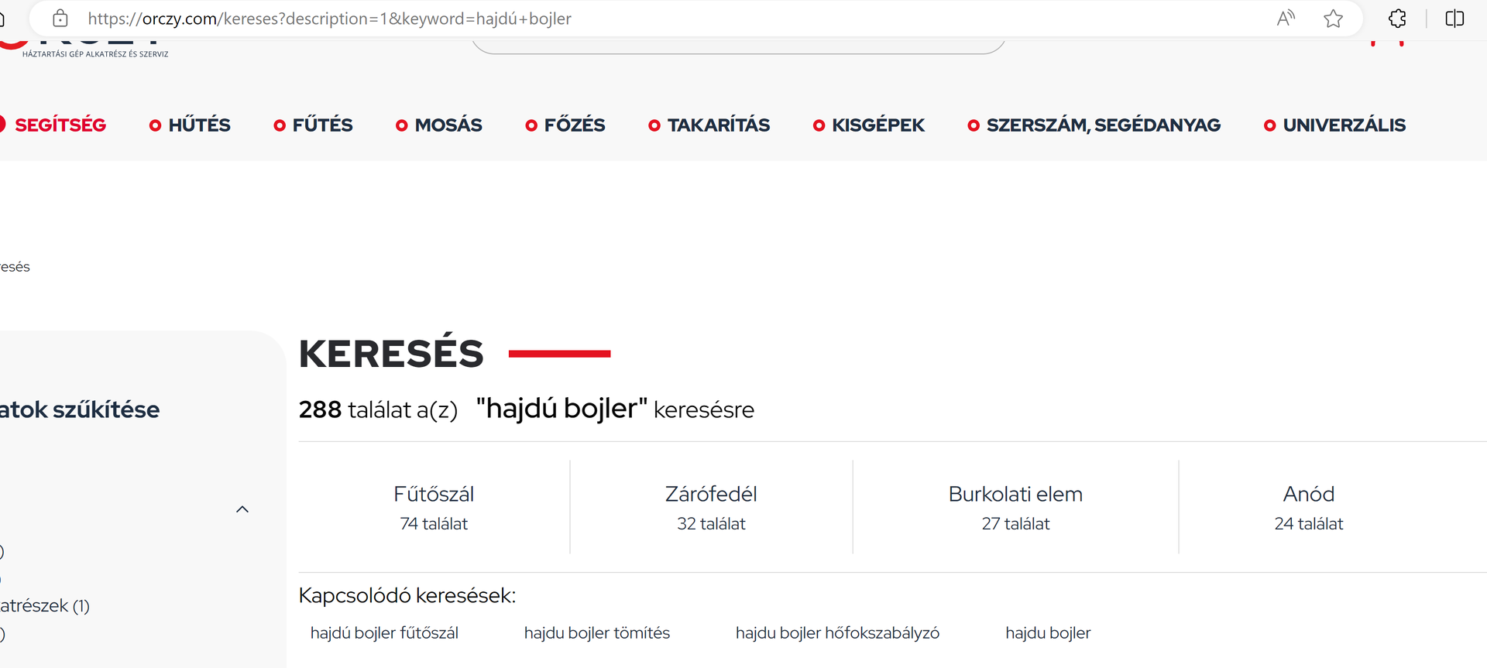Viewport: 1487px width, 668px height.
Task: View site information via lock icon
Action: click(x=60, y=19)
